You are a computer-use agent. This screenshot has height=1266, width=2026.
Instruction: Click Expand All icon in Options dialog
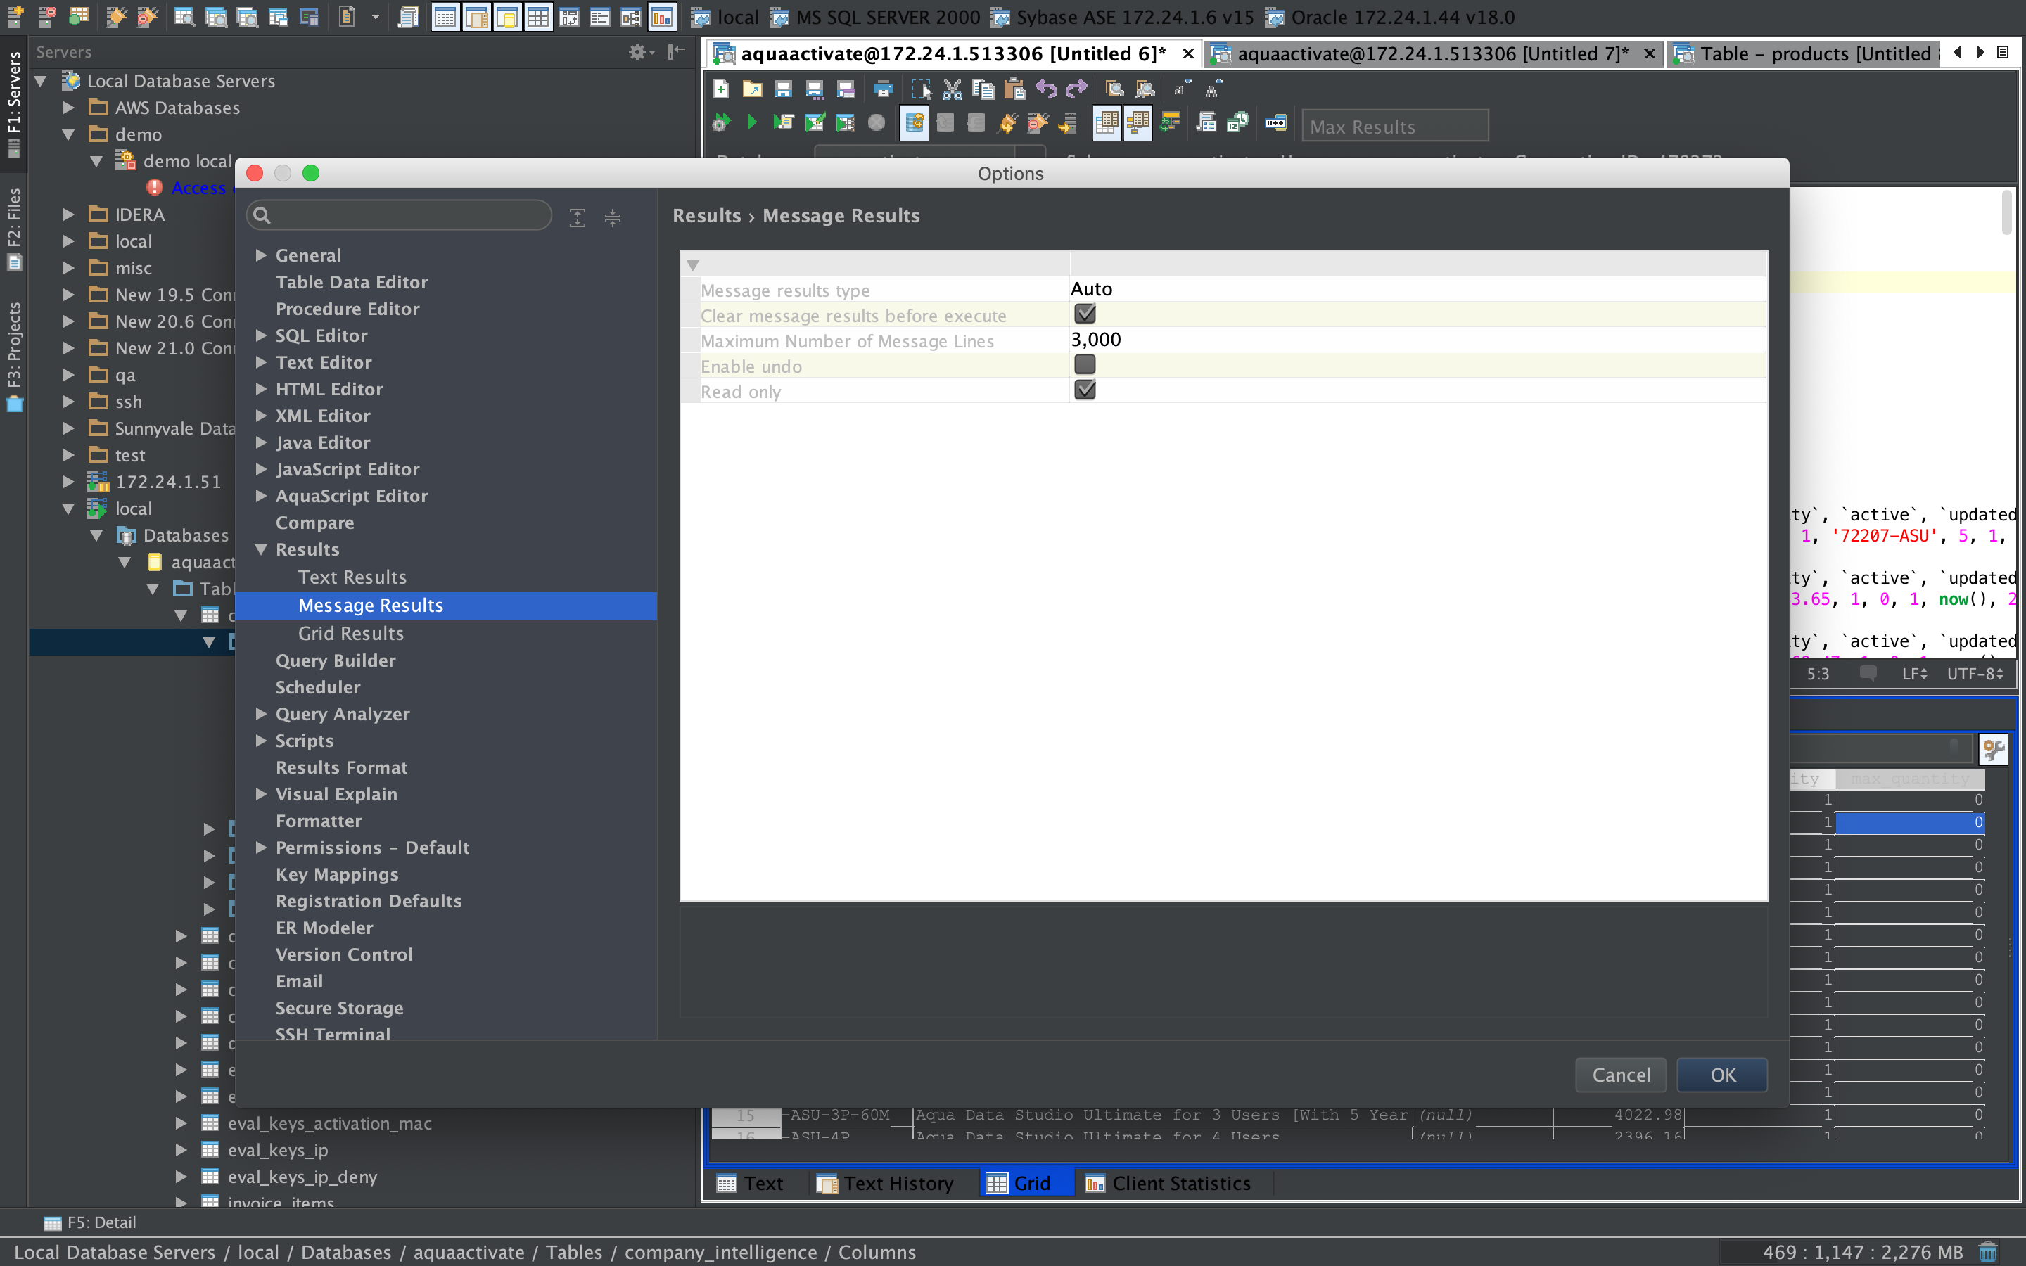578,218
